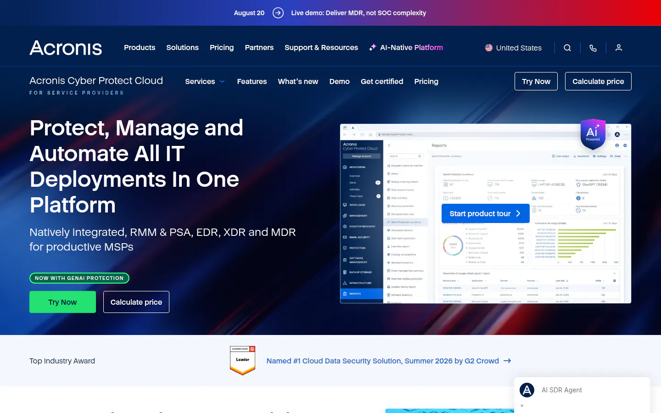Open the Get certified section
Image resolution: width=661 pixels, height=413 pixels.
click(x=382, y=81)
